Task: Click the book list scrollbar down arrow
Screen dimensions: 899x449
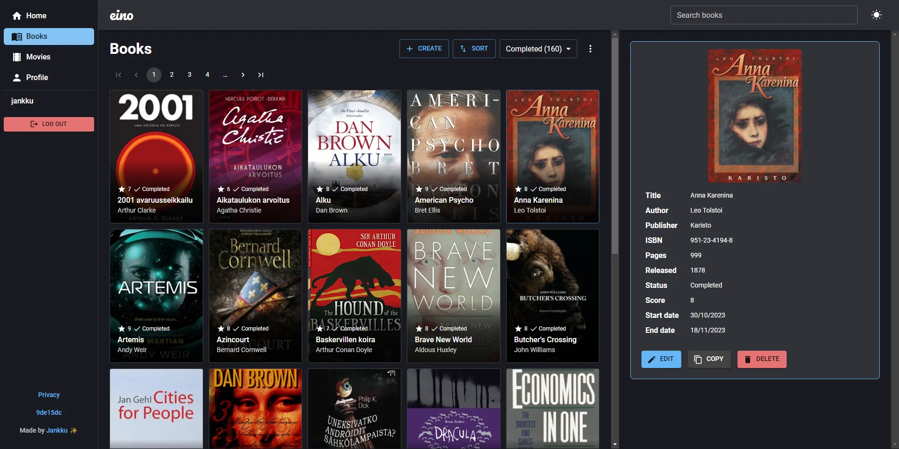Action: (615, 444)
